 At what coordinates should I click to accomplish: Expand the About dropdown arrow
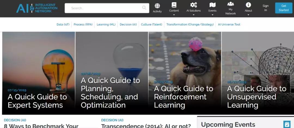pos(248,15)
